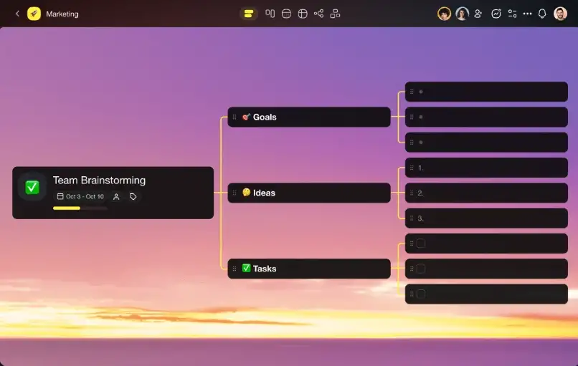Open the Marketing rocket project icon
Image resolution: width=578 pixels, height=366 pixels.
(x=34, y=14)
